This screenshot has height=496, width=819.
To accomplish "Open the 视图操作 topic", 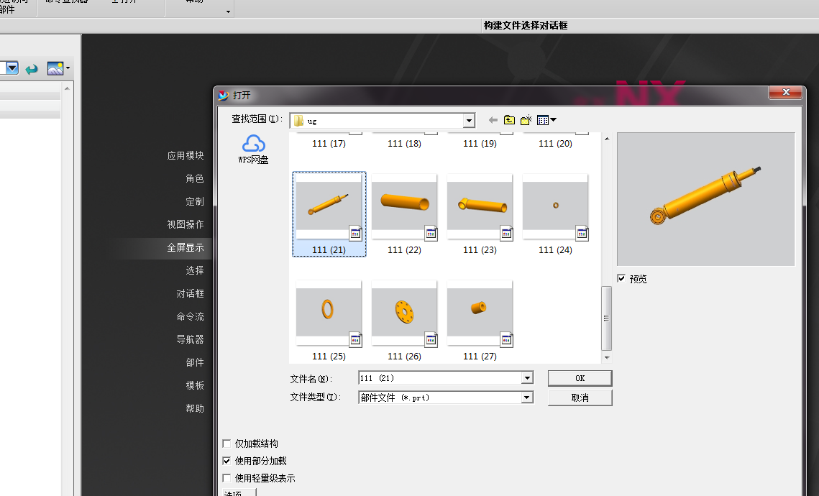I will click(x=186, y=224).
